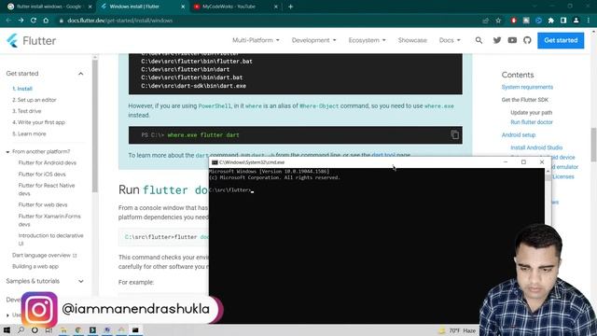The height and width of the screenshot is (336, 597).
Task: Expand Samples & tutorials sidebar section
Action: pyautogui.click(x=81, y=281)
